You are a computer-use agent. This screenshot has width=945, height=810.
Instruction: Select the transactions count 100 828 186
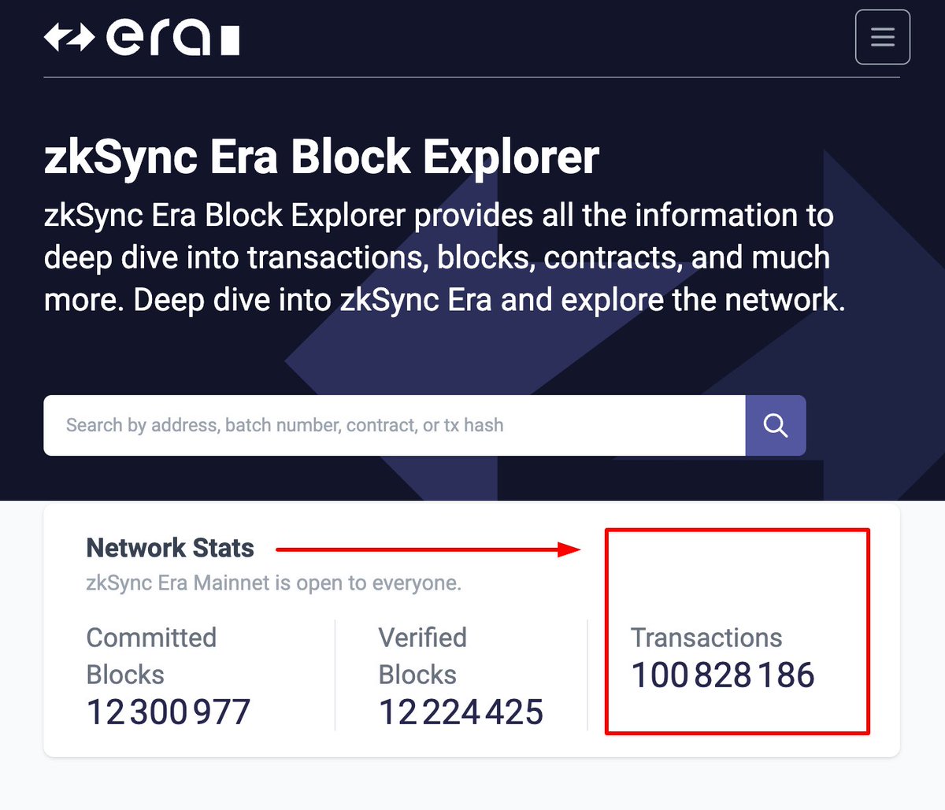click(x=723, y=675)
